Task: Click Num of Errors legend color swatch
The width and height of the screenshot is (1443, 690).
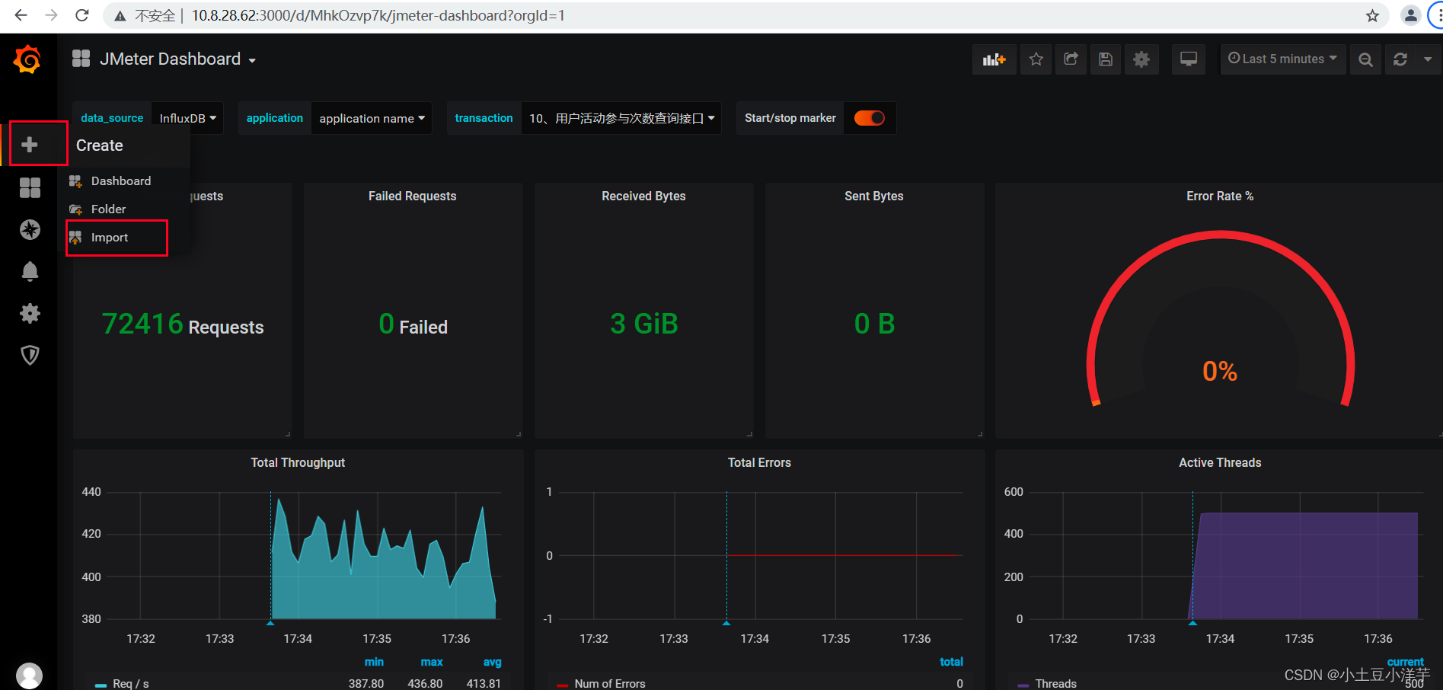Action: point(563,685)
